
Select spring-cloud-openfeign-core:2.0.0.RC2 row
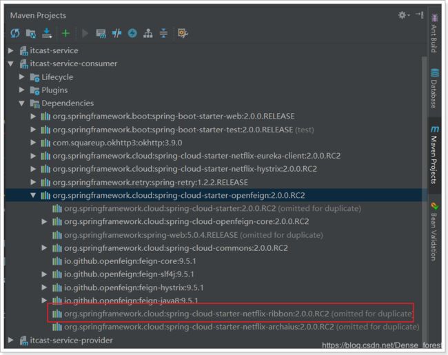click(213, 221)
